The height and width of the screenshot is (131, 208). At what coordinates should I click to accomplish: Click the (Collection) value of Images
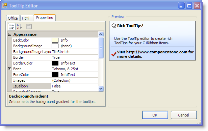pyautogui.click(x=61, y=80)
